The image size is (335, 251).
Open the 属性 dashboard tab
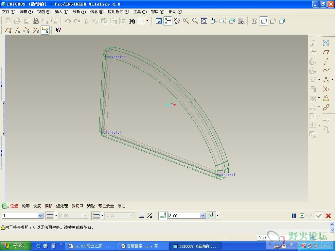pos(122,206)
